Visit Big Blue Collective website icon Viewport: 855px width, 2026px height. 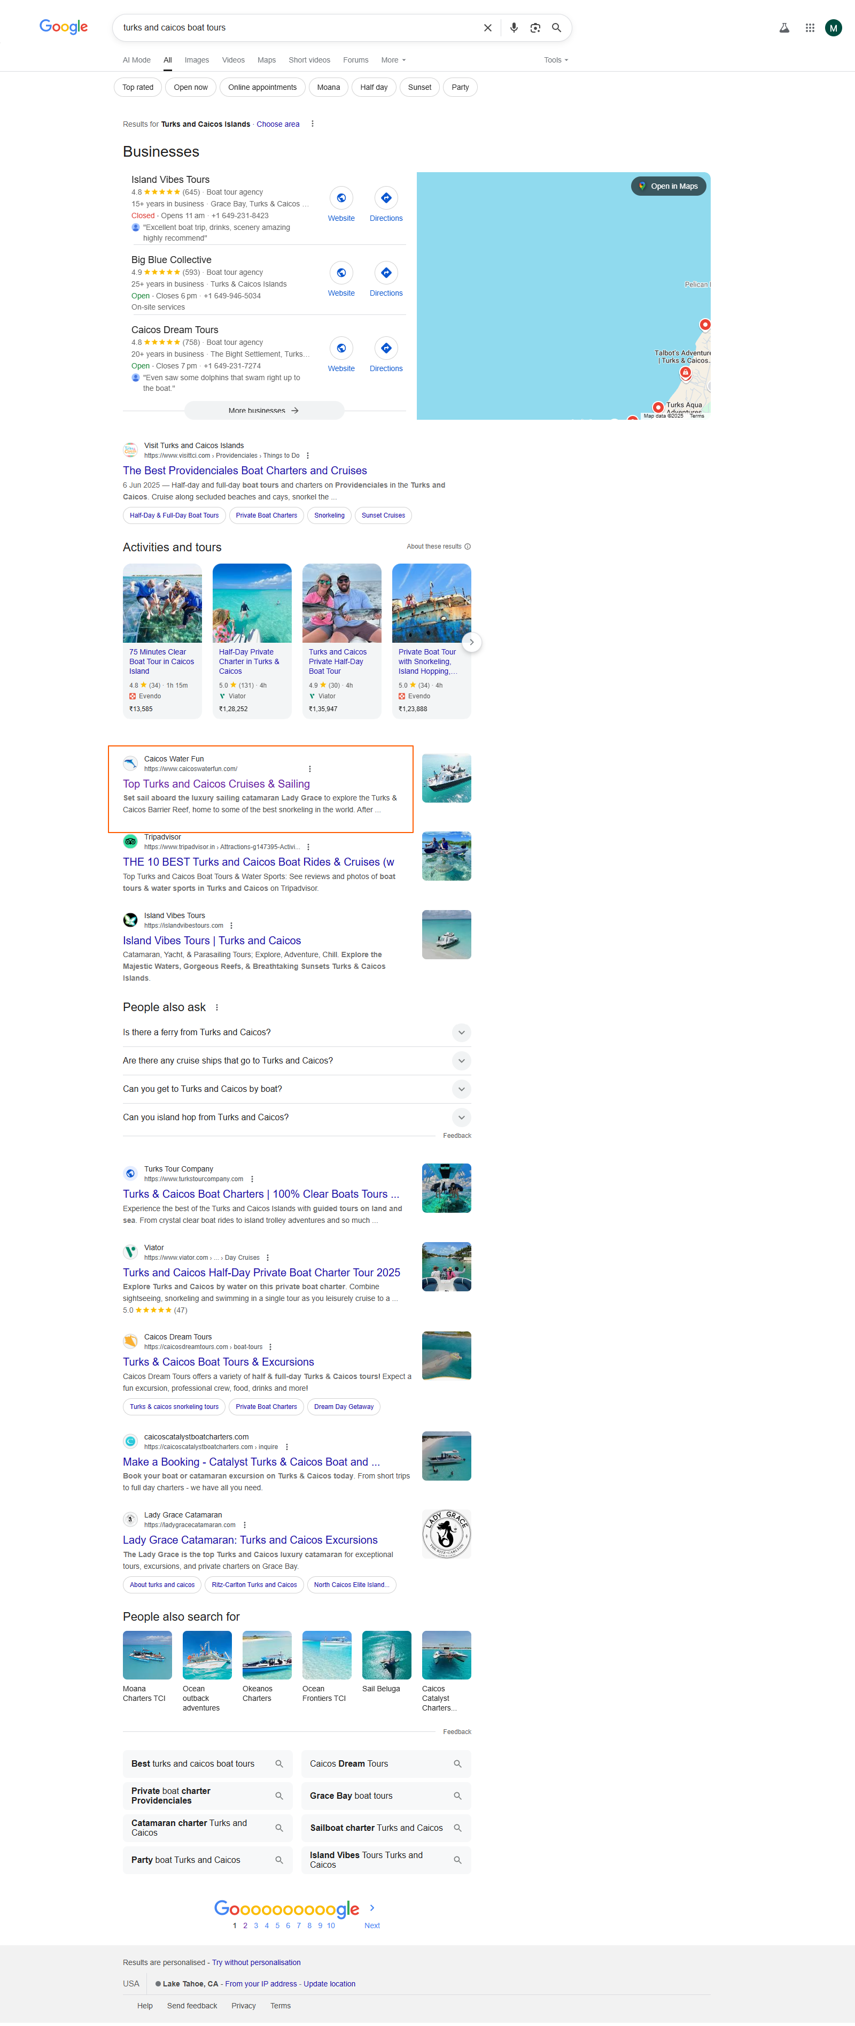341,273
